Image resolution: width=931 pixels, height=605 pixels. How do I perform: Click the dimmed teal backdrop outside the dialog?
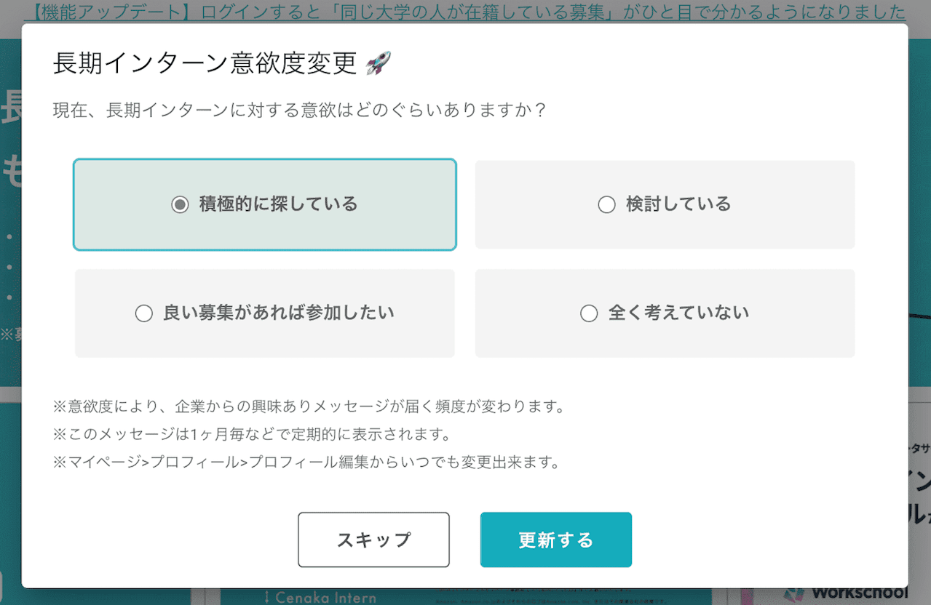[10, 218]
